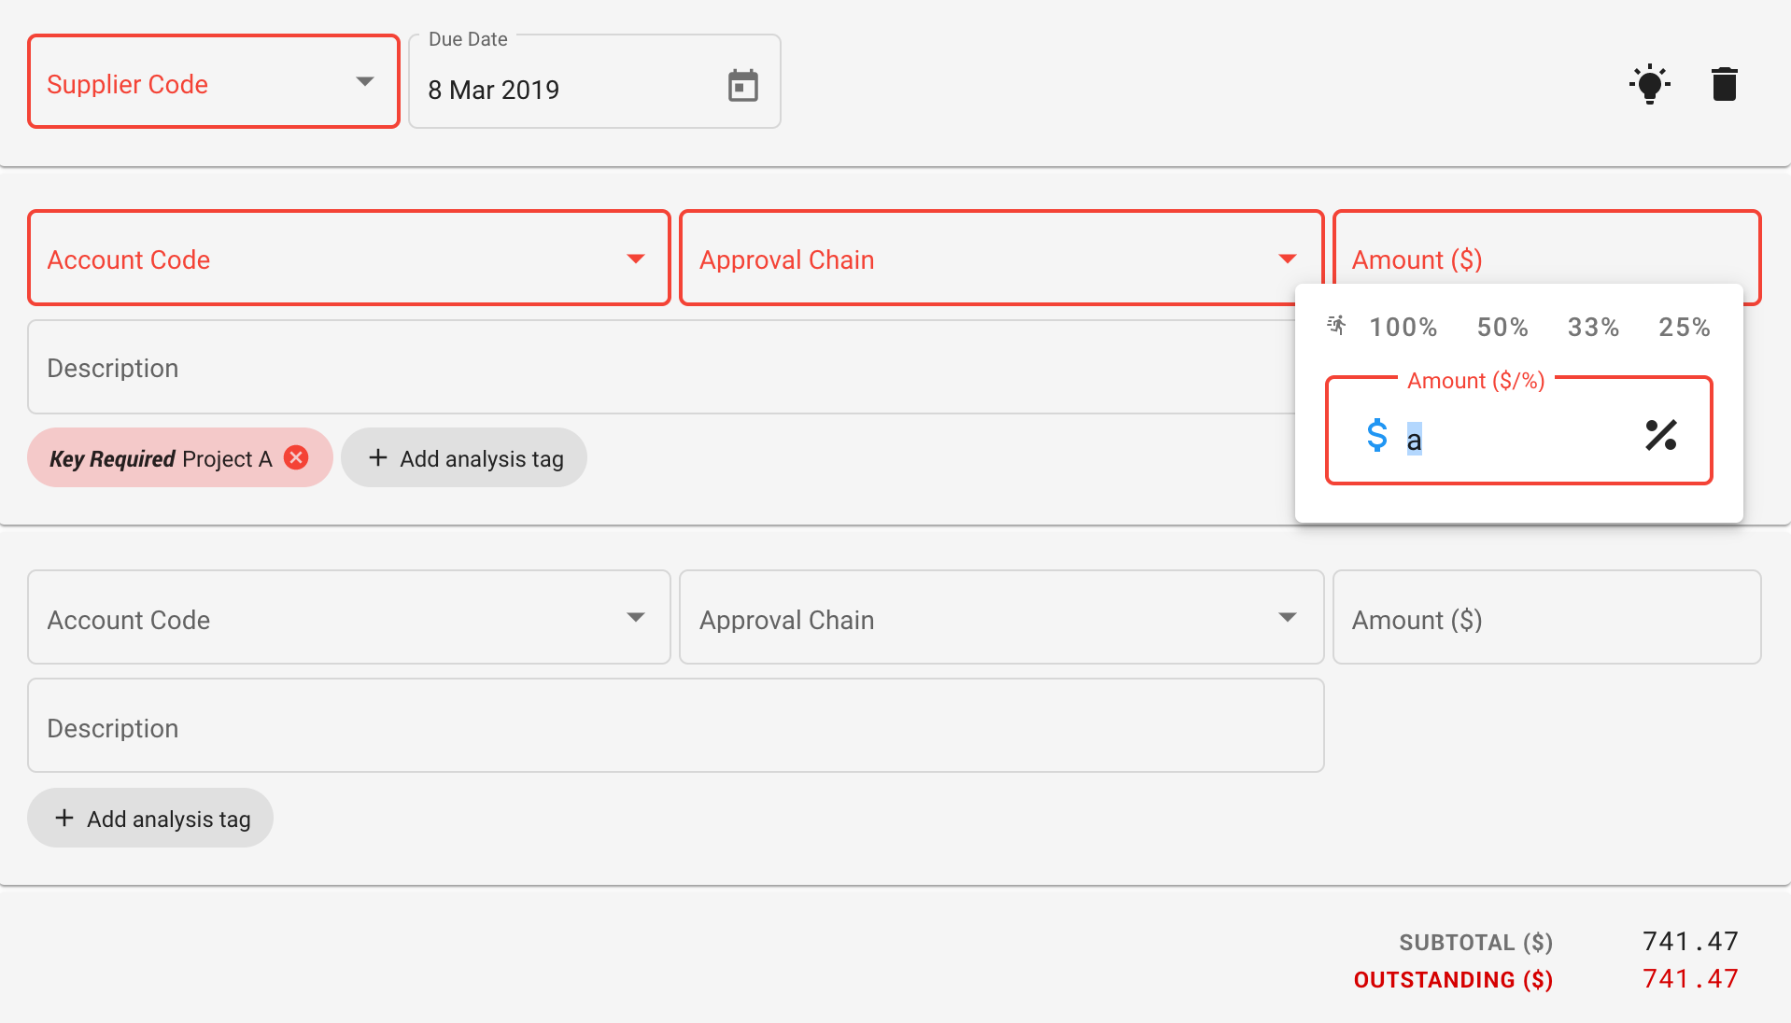Delete the invoice using the trash icon
The height and width of the screenshot is (1023, 1791).
tap(1724, 83)
